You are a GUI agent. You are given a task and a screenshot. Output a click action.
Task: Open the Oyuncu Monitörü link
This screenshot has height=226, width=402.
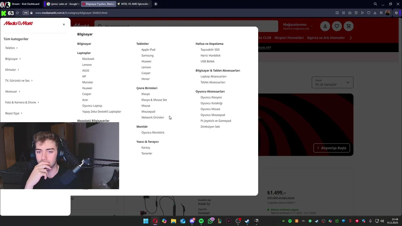pyautogui.click(x=153, y=132)
